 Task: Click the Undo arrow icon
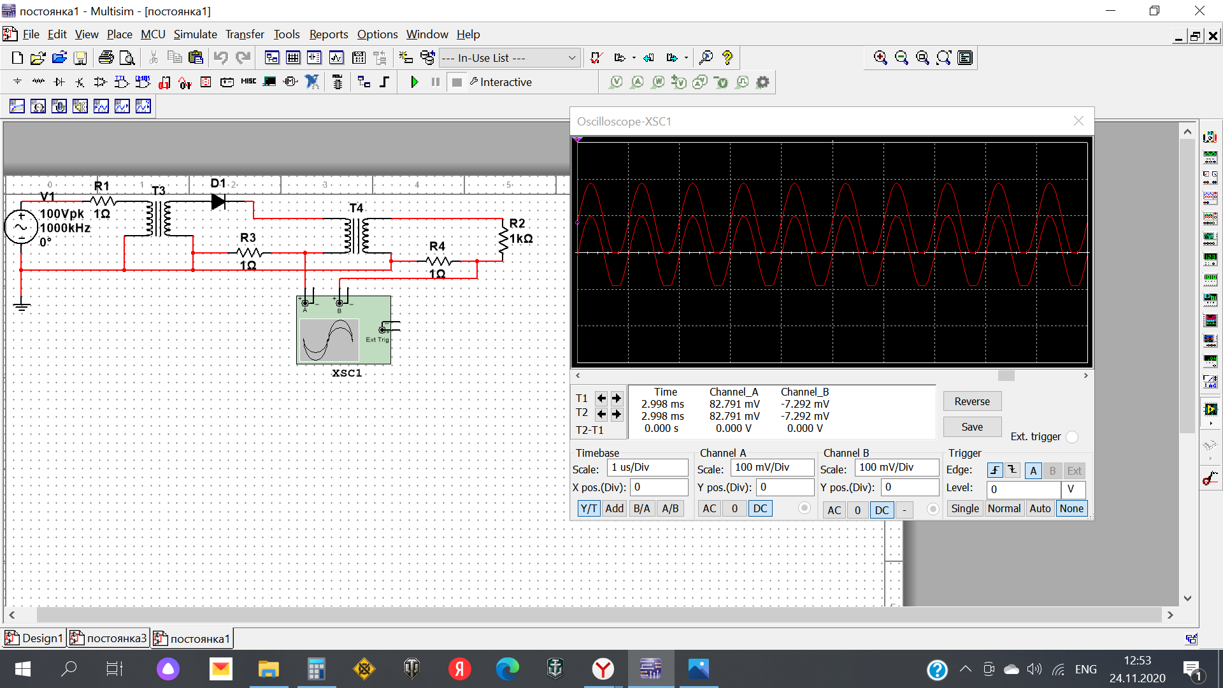point(220,58)
